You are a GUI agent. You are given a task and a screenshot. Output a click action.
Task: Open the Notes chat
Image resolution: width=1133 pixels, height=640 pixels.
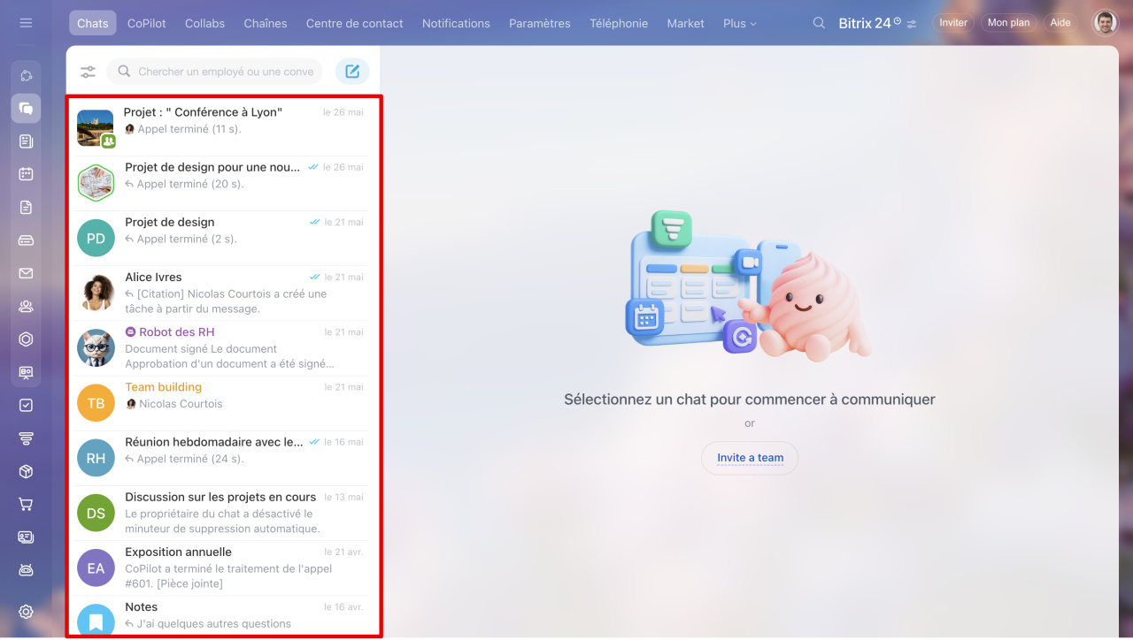tap(220, 615)
